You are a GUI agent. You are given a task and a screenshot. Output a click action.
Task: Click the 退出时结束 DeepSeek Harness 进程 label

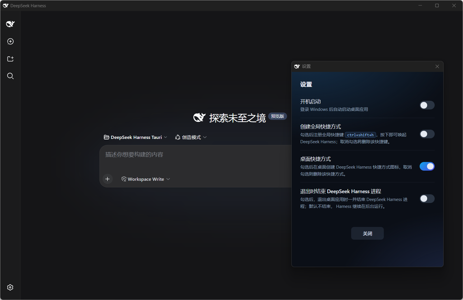point(340,191)
